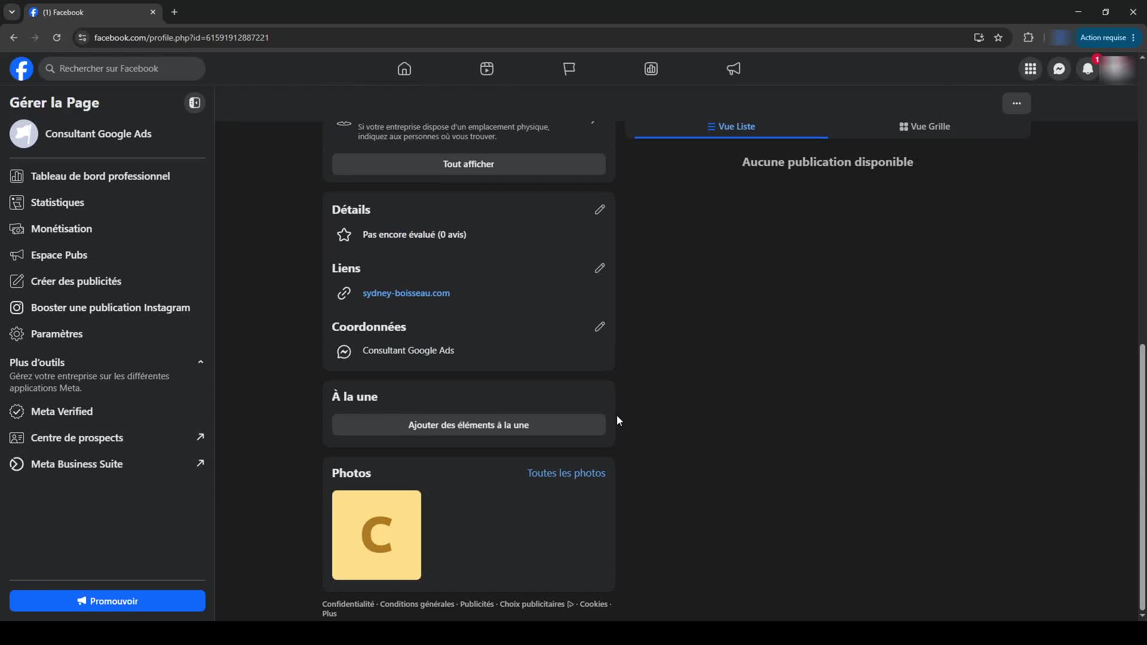Go back in browser history
Image resolution: width=1147 pixels, height=645 pixels.
click(14, 38)
